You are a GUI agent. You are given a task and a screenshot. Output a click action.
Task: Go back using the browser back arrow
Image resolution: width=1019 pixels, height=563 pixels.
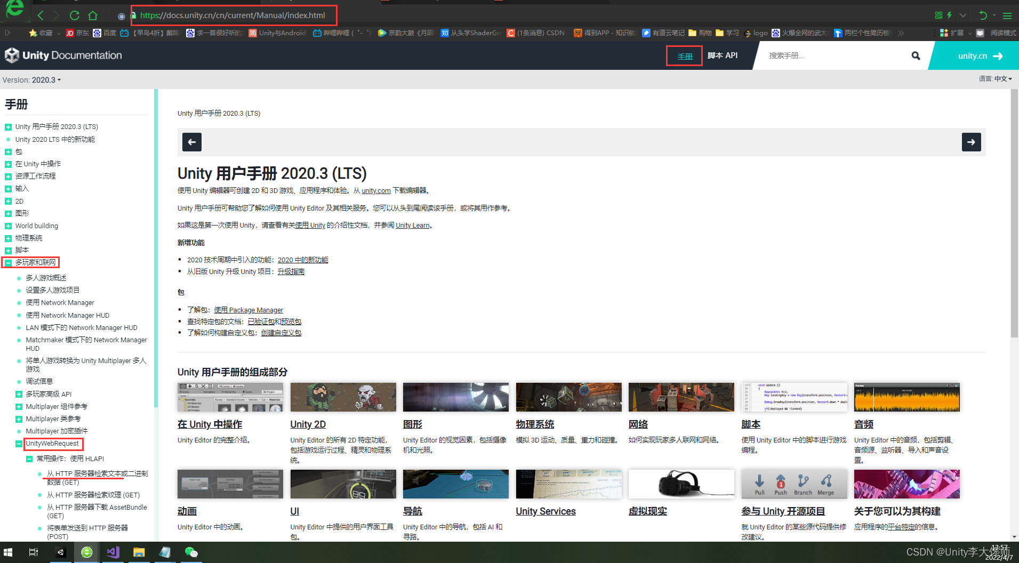[x=41, y=15]
